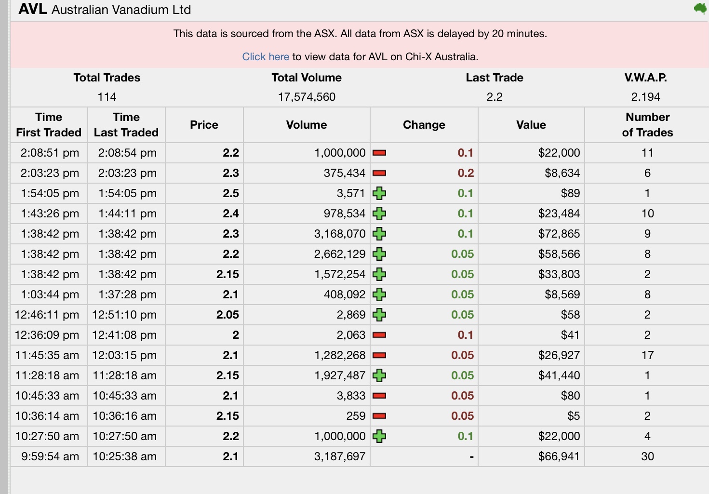
Task: Click the $41,440 value cell
Action: pos(531,375)
